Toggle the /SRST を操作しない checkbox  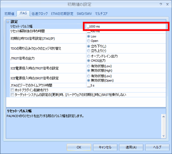pos(12,95)
